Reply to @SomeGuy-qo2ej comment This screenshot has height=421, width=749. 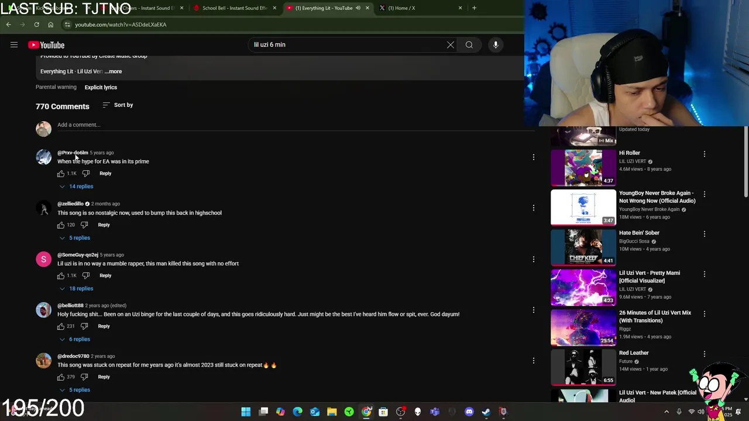(x=105, y=275)
